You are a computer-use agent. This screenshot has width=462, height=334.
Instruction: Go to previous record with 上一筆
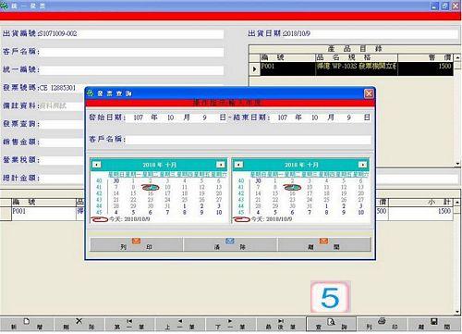(180, 324)
